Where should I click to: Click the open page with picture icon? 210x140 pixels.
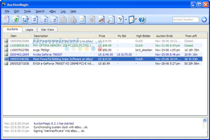[x=82, y=19]
